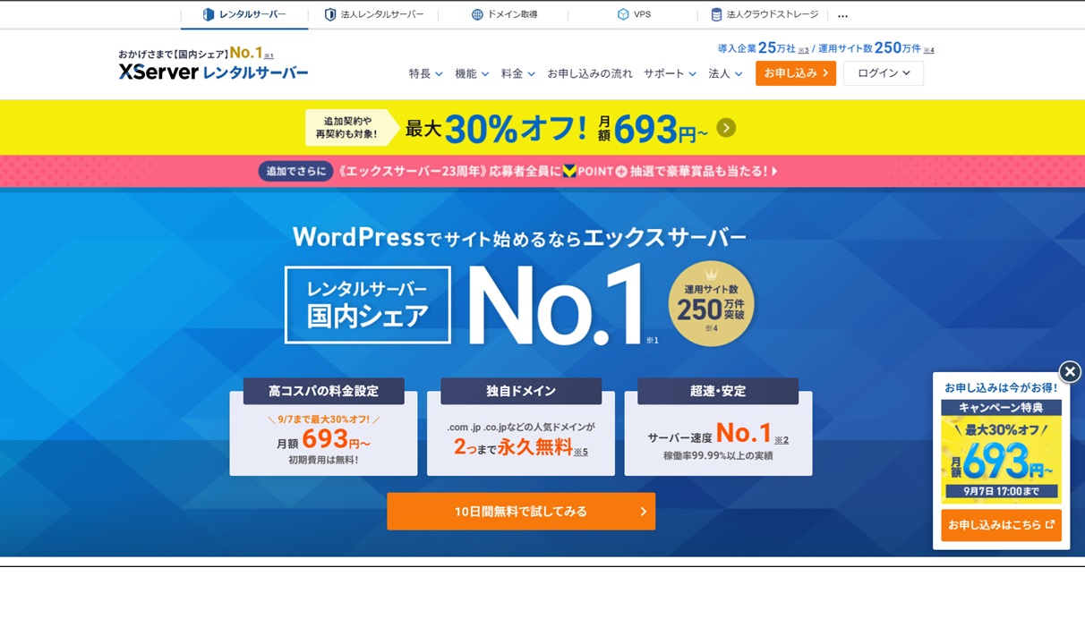Screen dimensions: 1085x644
Task: Click the 稼働率99.99%以上の実績 text
Action: pyautogui.click(x=718, y=456)
